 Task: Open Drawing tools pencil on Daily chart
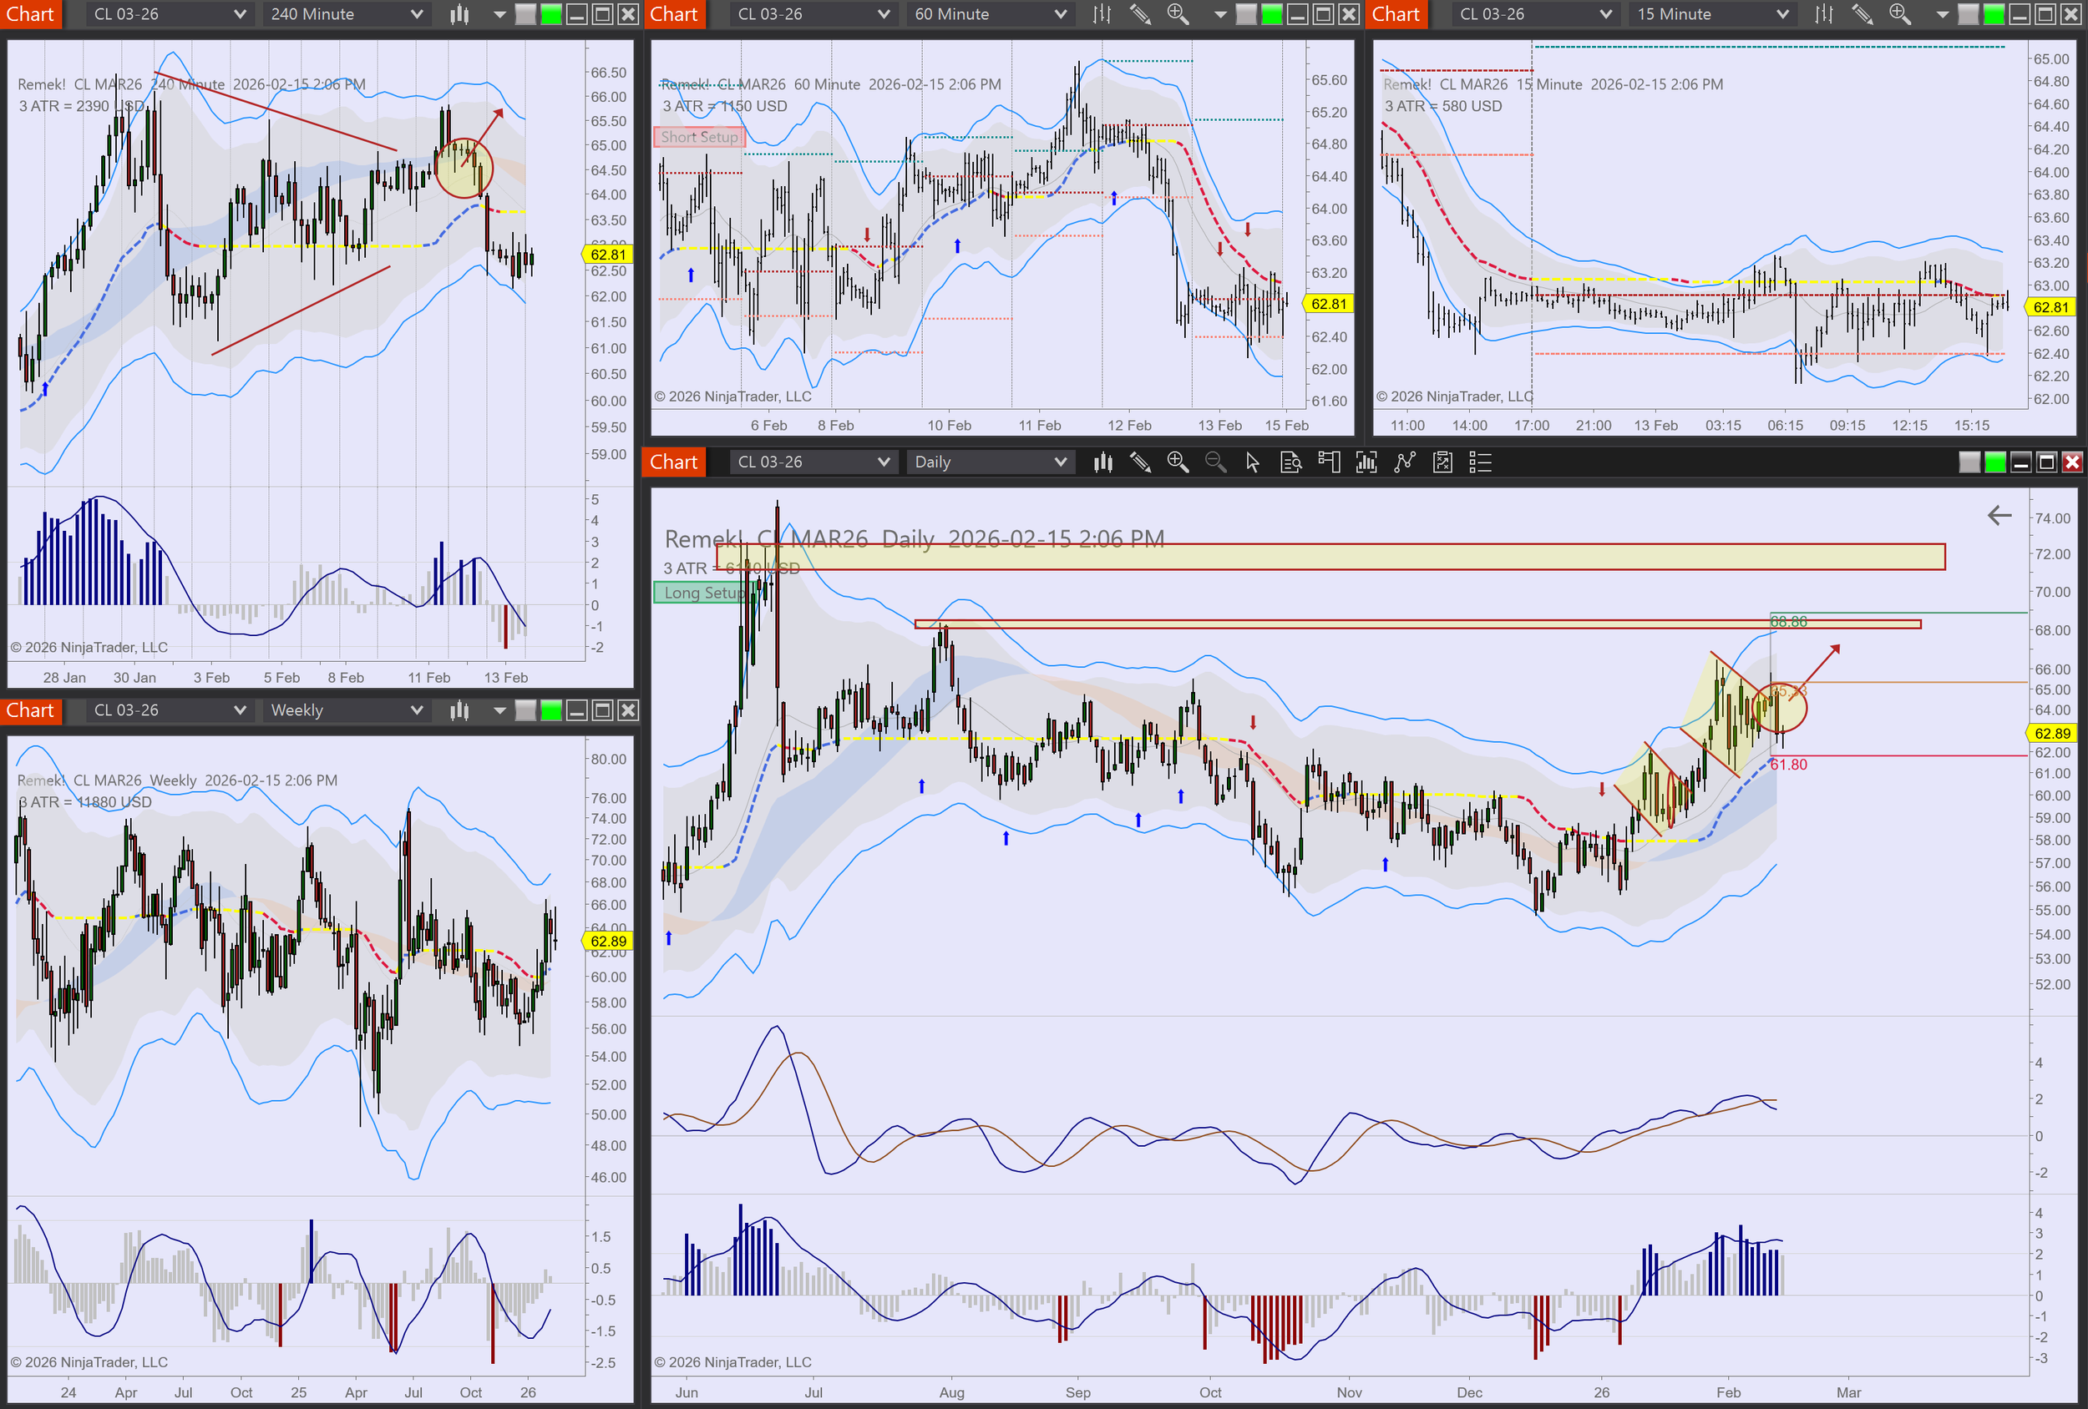[x=1140, y=462]
